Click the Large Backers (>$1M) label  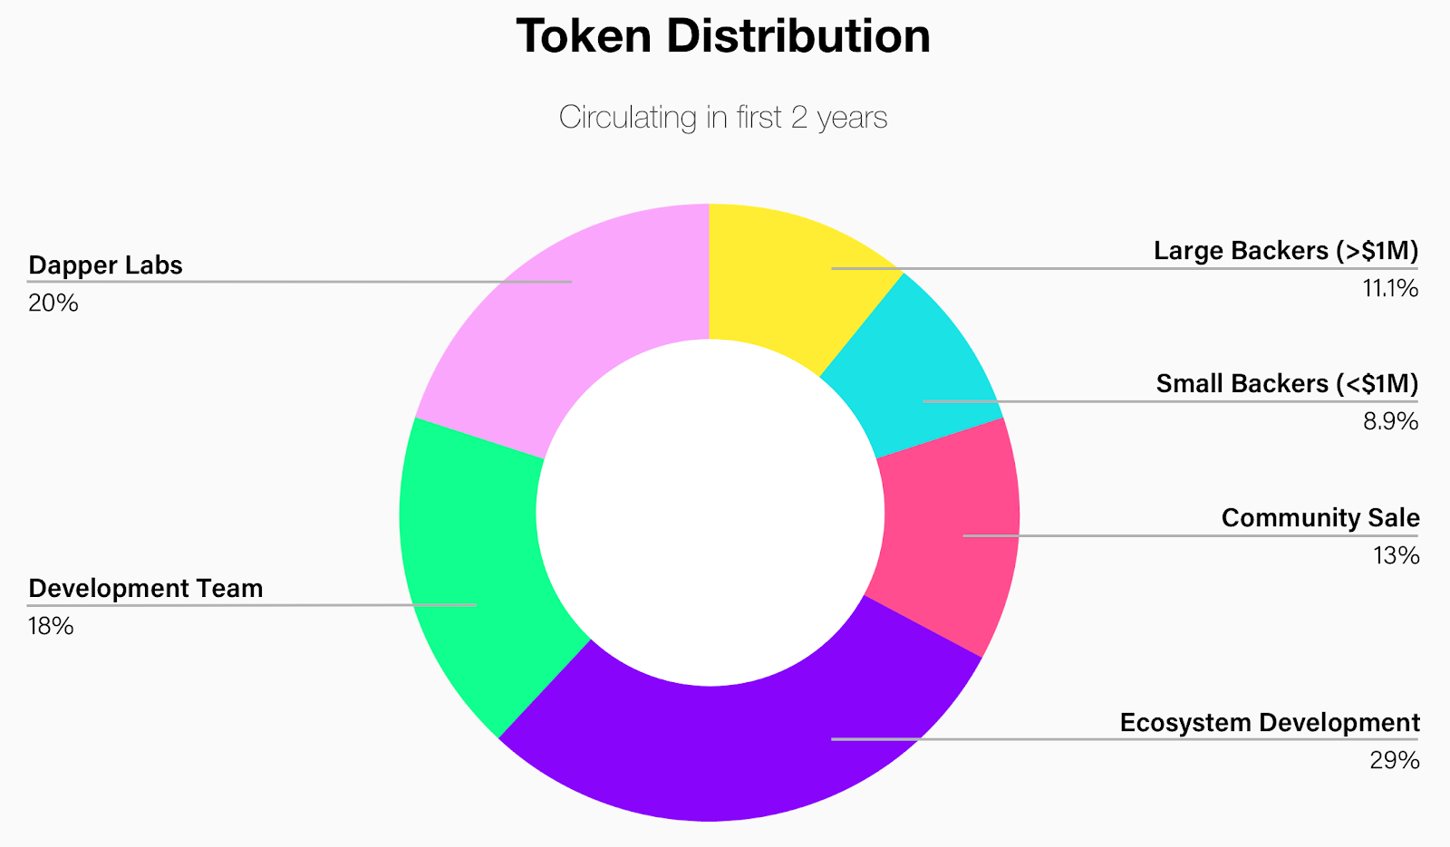[x=1286, y=251]
